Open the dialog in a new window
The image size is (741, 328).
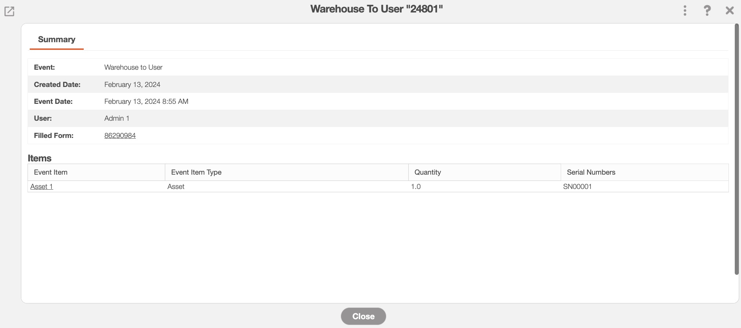[x=9, y=11]
